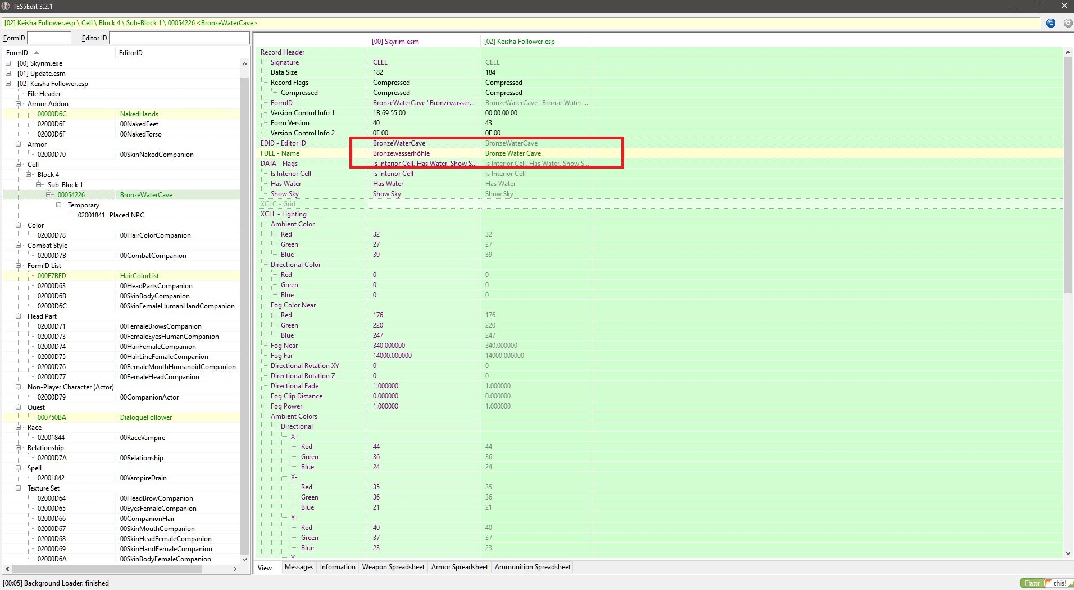The width and height of the screenshot is (1074, 590).
Task: Sort tree by FormID column header
Action: (58, 53)
